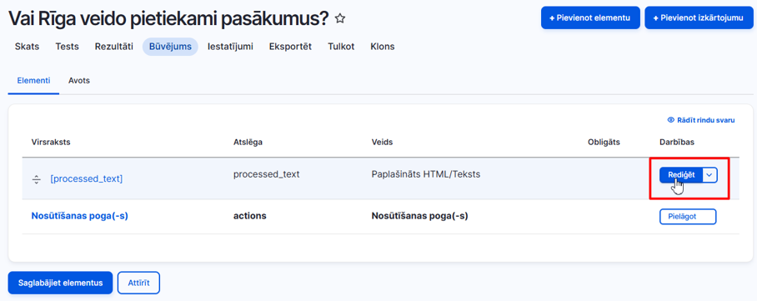
Task: Click Rediģēt for processed_text
Action: 681,175
